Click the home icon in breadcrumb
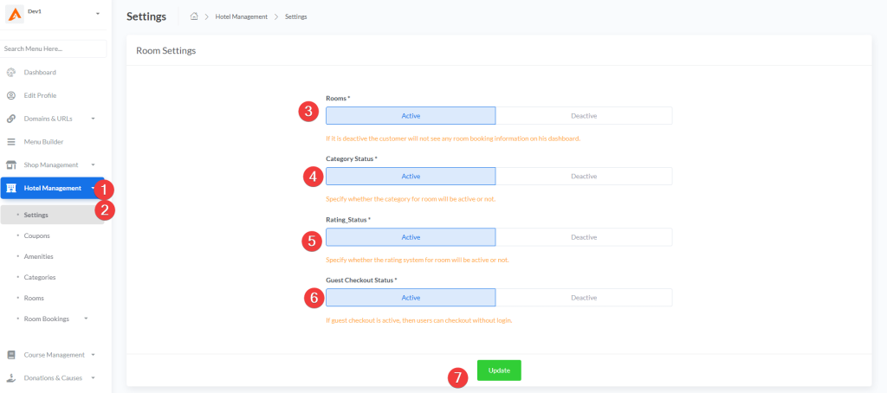Viewport: 887px width, 393px height. pos(194,16)
